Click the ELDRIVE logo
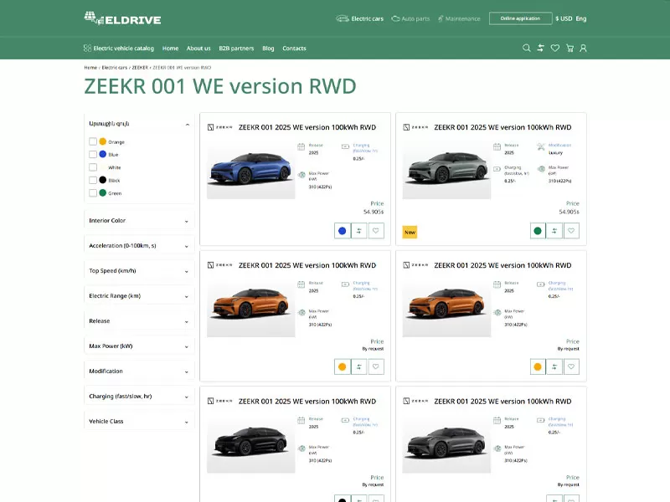 (x=122, y=18)
